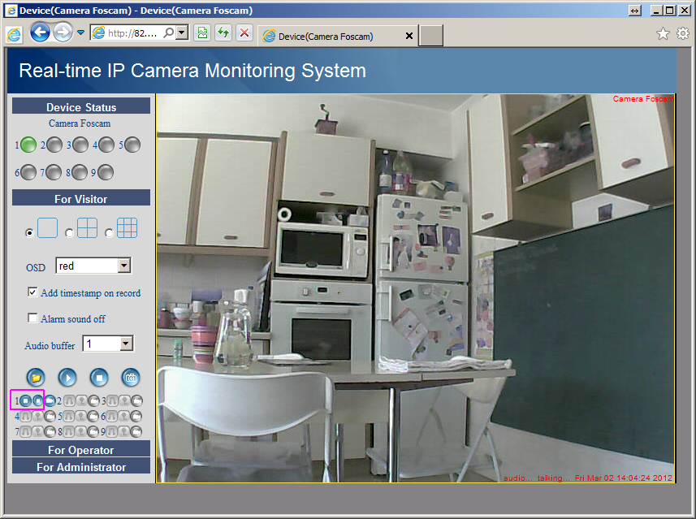Click the microphone talk icon for channel 2

click(x=81, y=401)
